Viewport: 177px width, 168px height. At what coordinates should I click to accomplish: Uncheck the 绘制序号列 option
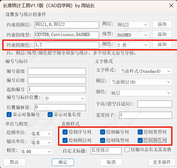pyautogui.click(x=65, y=132)
